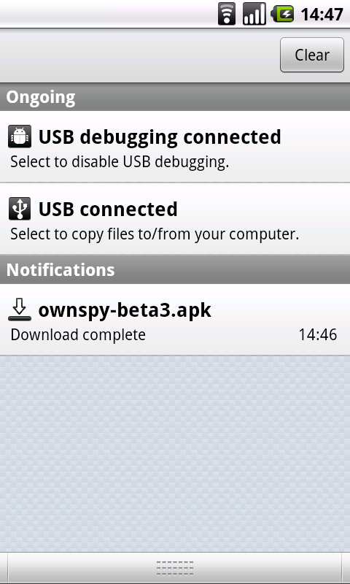Tap the notification drawer handle grip
The width and height of the screenshot is (350, 584).
175,568
